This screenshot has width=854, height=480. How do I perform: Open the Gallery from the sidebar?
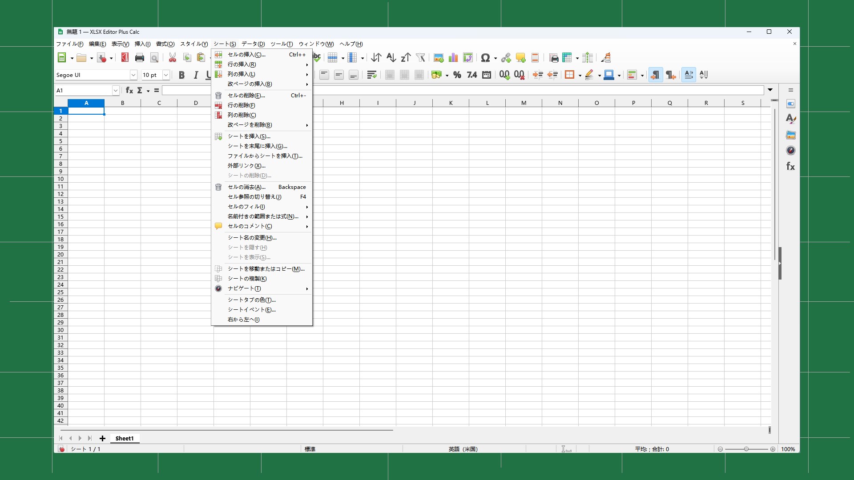(791, 135)
